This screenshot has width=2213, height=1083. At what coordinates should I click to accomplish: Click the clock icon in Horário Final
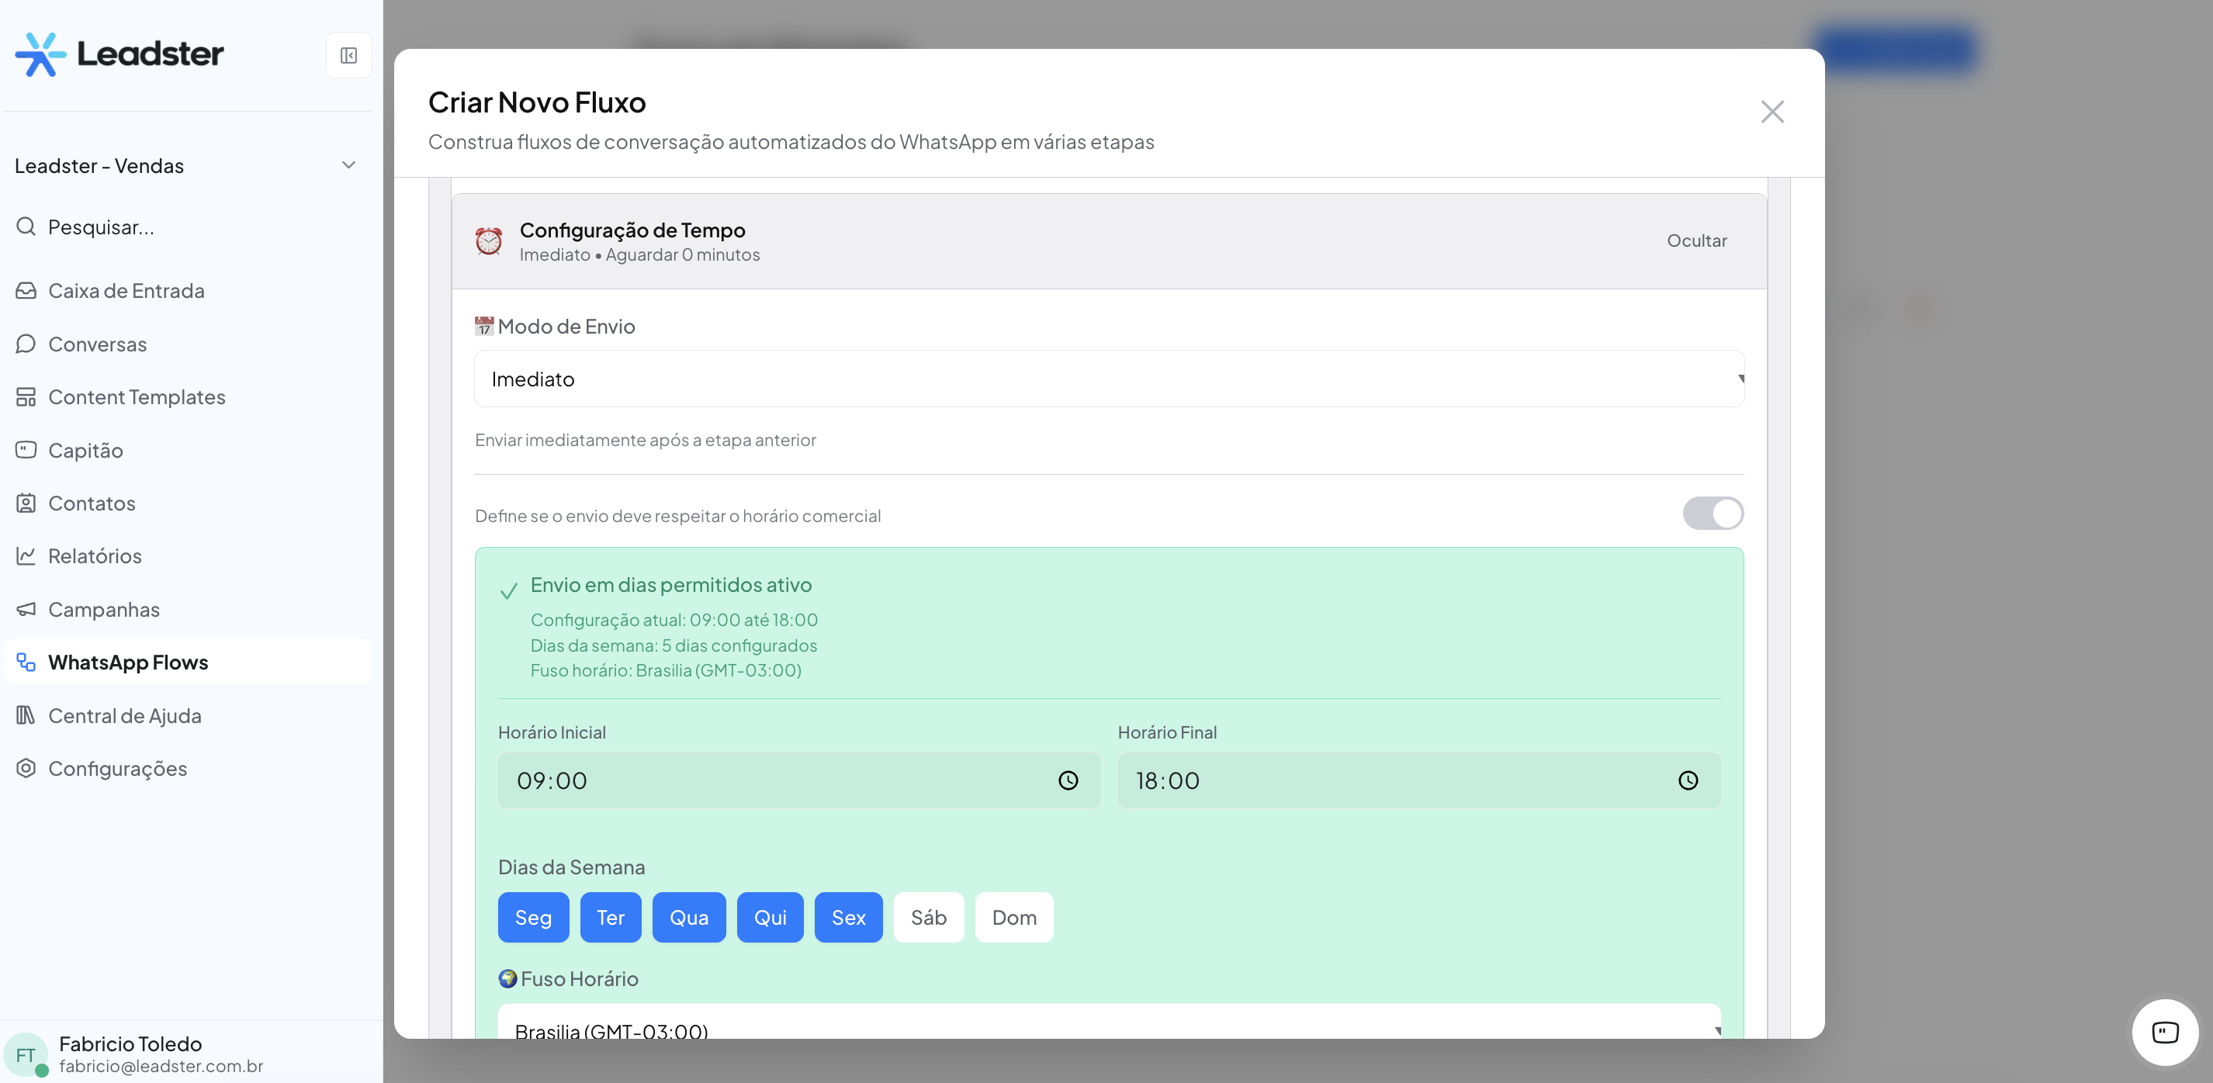1687,780
